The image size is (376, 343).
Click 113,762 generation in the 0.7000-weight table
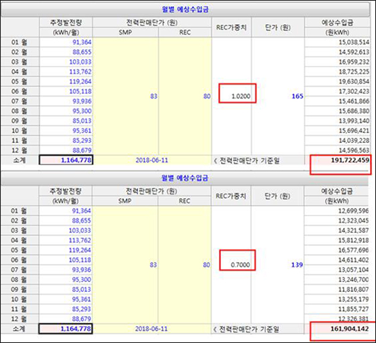click(x=80, y=240)
